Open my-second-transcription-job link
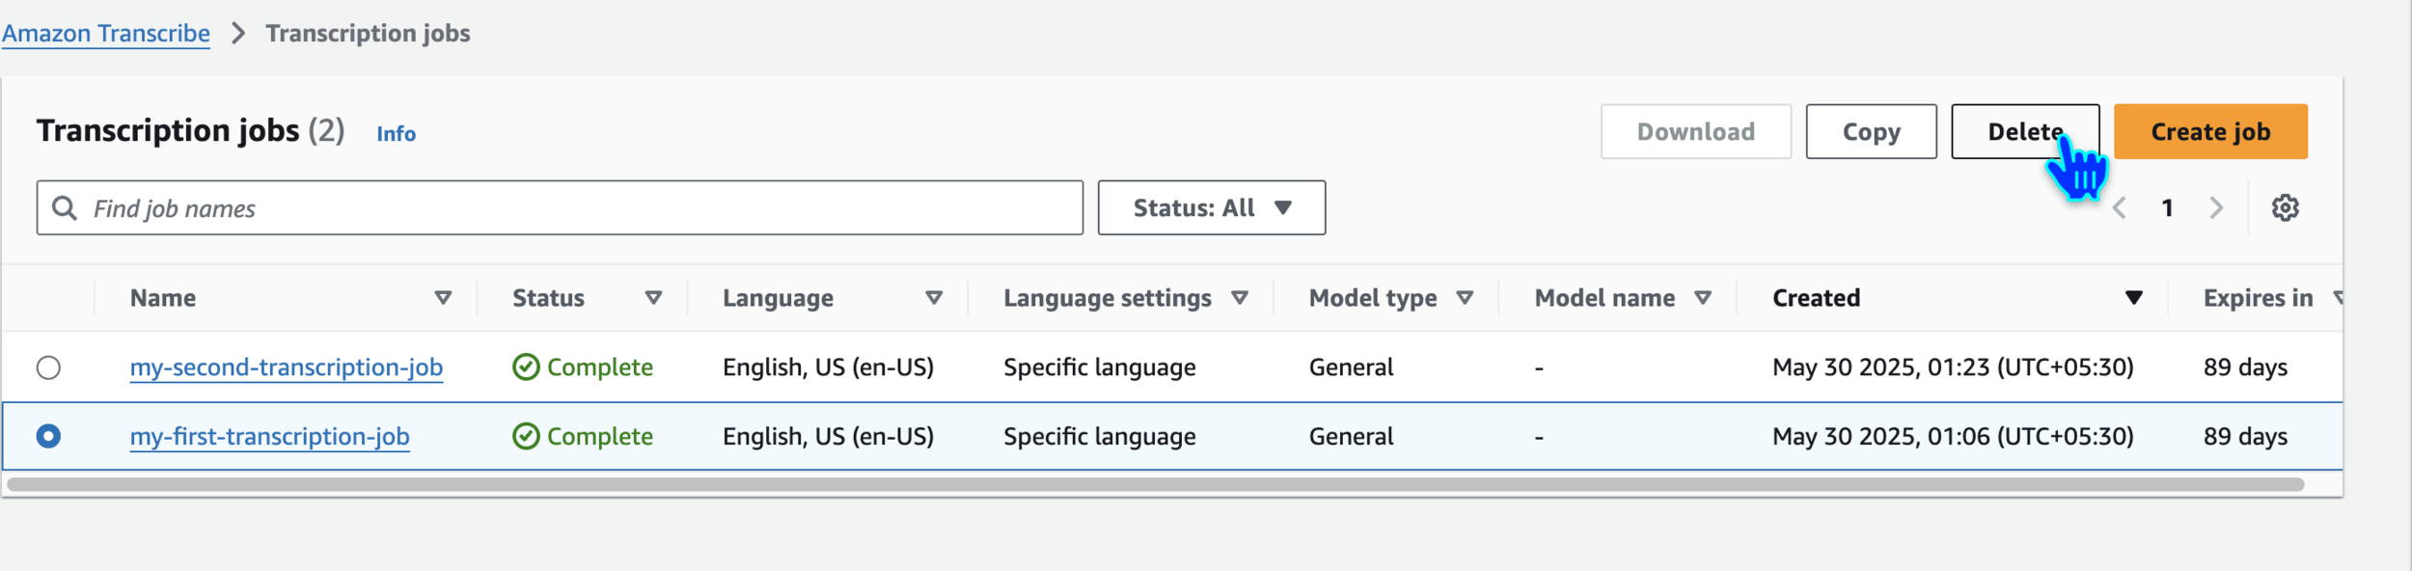The height and width of the screenshot is (571, 2412). click(287, 367)
